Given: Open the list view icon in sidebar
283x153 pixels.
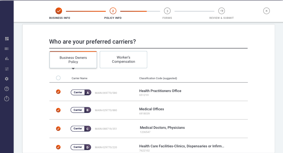Looking at the screenshot, I should (x=7, y=49).
